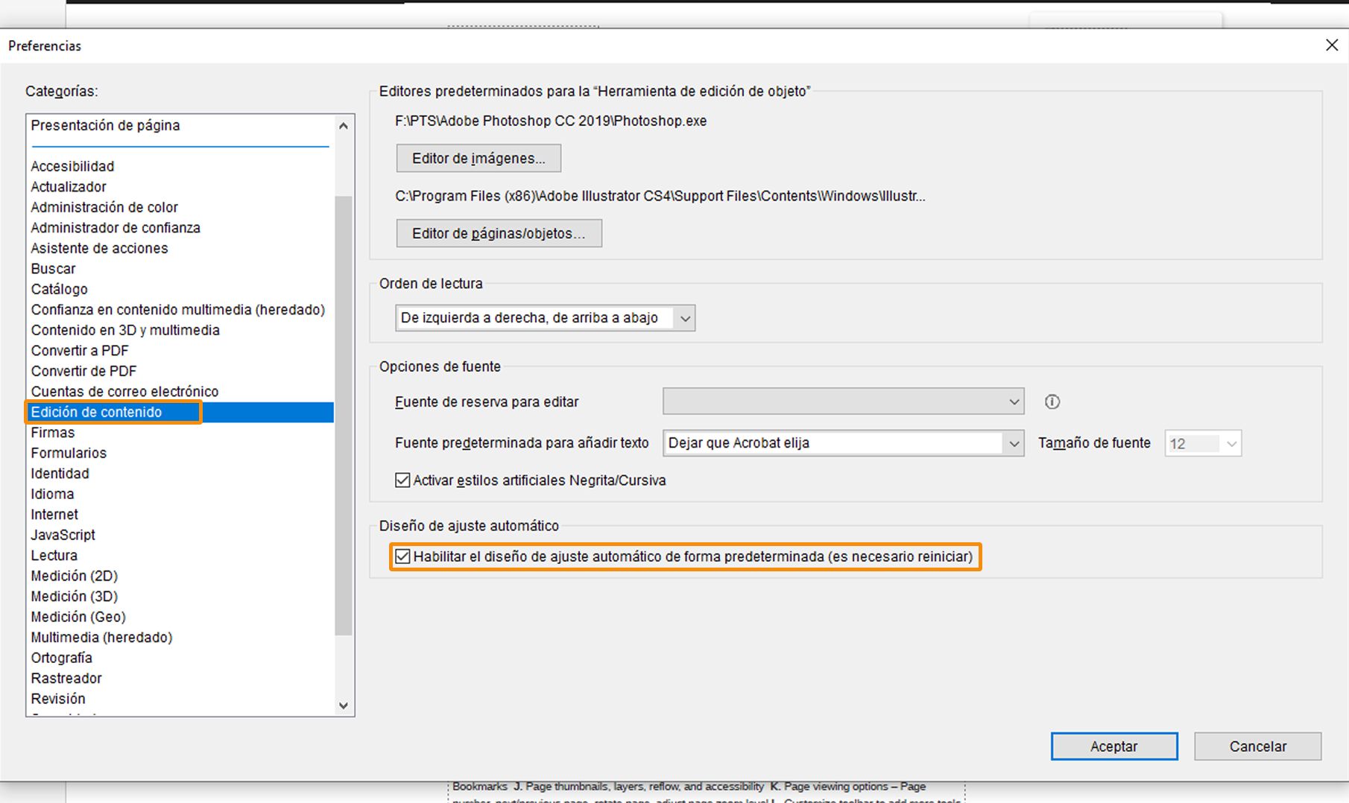Screen dimensions: 1349x803
Task: Dismiss dialog using Cancelar
Action: click(x=1257, y=746)
